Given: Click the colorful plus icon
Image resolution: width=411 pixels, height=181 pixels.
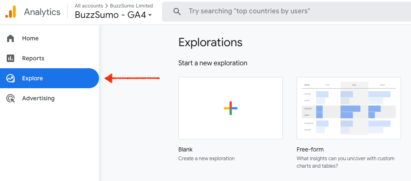Looking at the screenshot, I should point(230,108).
